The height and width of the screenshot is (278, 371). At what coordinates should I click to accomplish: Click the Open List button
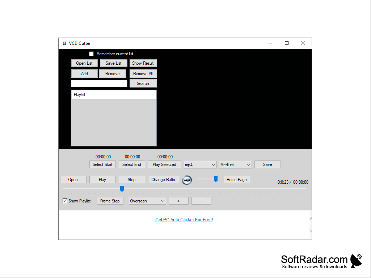pyautogui.click(x=84, y=63)
